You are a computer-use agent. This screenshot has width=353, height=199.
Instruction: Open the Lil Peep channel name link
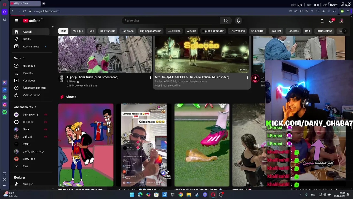71,82
